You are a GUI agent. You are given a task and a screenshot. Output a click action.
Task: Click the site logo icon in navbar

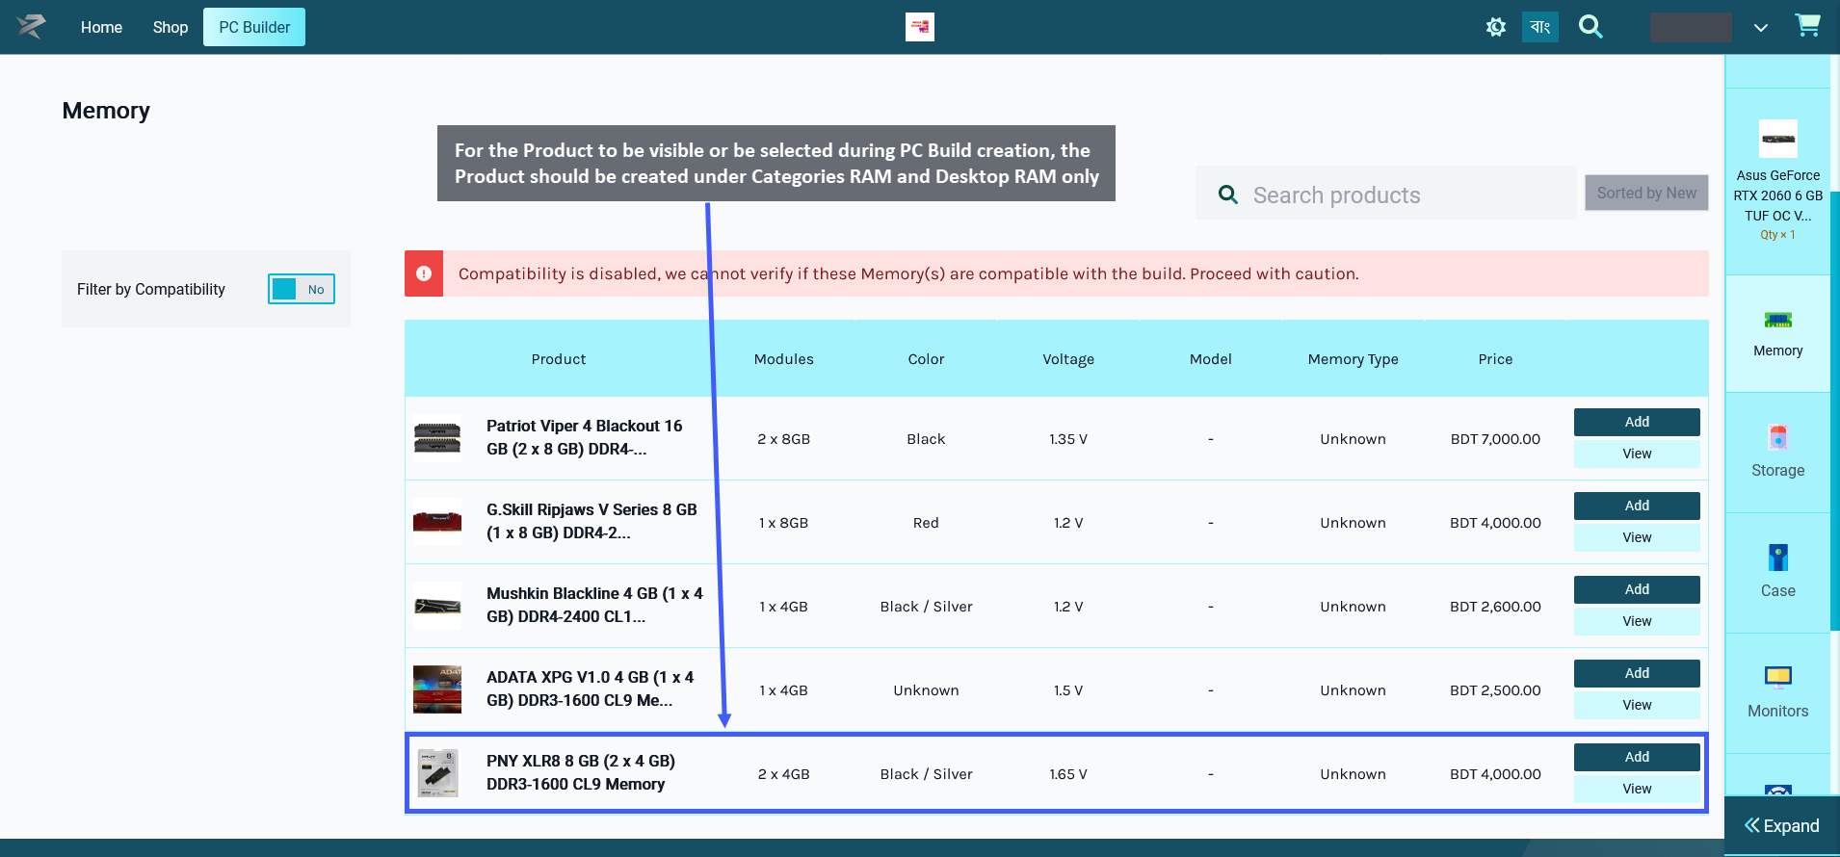31,27
